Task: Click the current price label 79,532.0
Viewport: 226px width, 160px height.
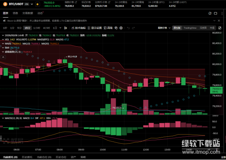Action: pyautogui.click(x=217, y=90)
